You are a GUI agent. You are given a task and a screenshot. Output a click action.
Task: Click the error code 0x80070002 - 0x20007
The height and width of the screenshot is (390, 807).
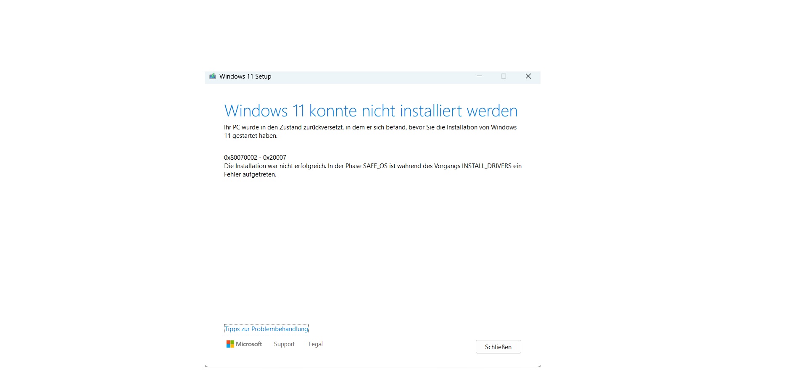pos(255,158)
